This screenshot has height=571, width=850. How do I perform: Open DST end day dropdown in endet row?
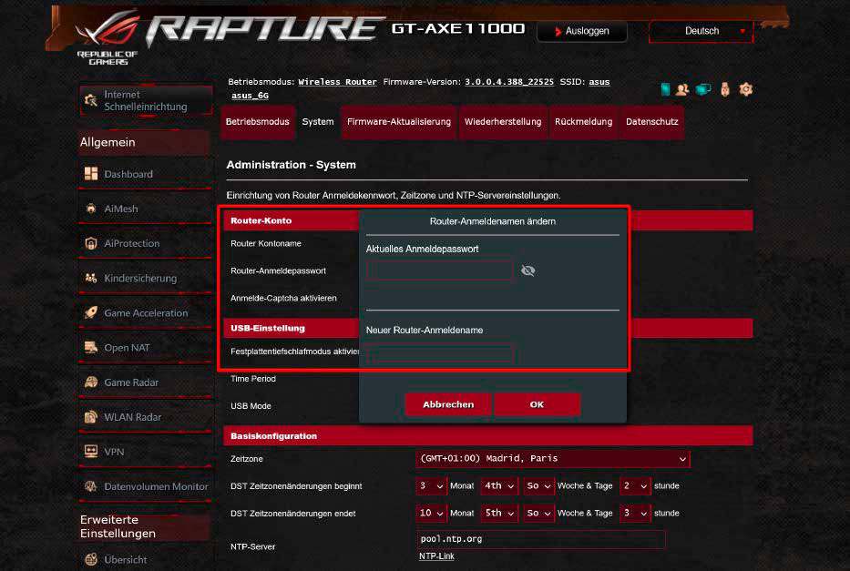538,513
